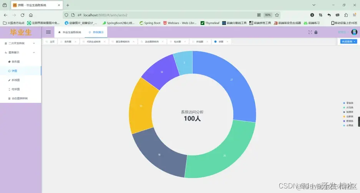Click the shield tracking protection icon
Viewport: 360px width, 193px height.
66,15
